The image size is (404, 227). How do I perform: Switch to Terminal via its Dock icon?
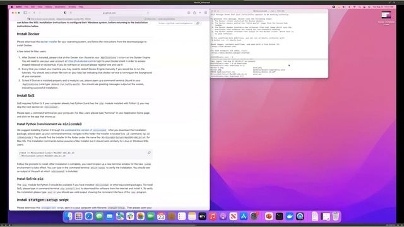pos(279,216)
